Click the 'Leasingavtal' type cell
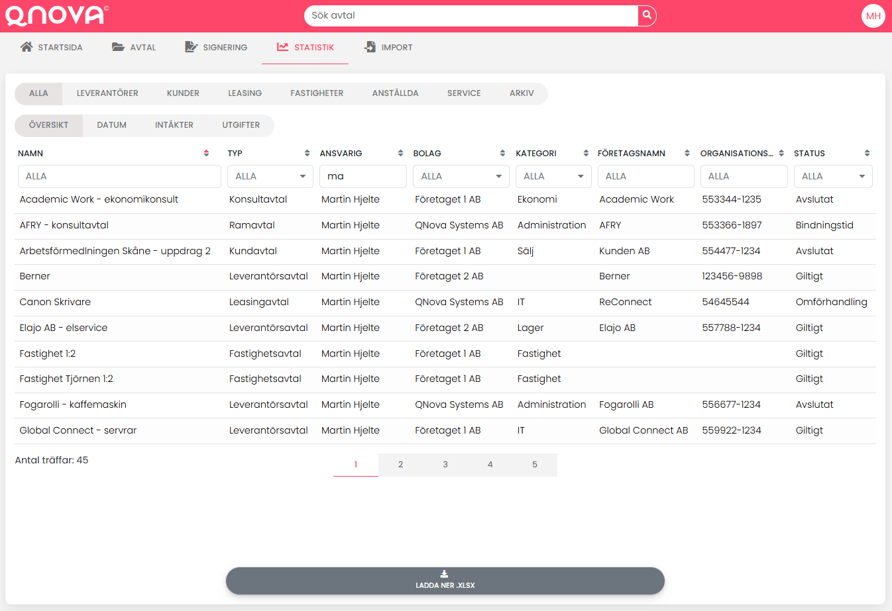The width and height of the screenshot is (892, 611). tap(259, 303)
